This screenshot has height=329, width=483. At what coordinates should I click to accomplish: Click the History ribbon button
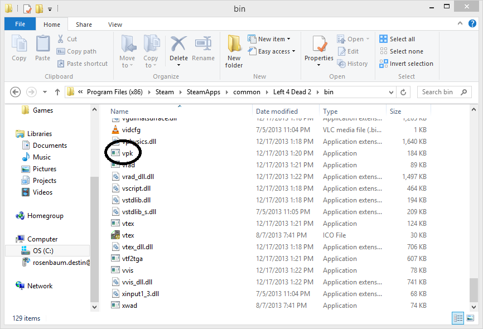click(x=352, y=64)
